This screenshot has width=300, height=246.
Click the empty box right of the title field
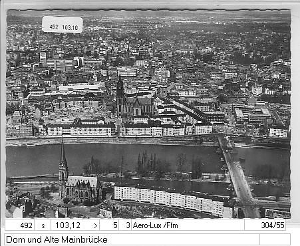[x=275, y=239]
